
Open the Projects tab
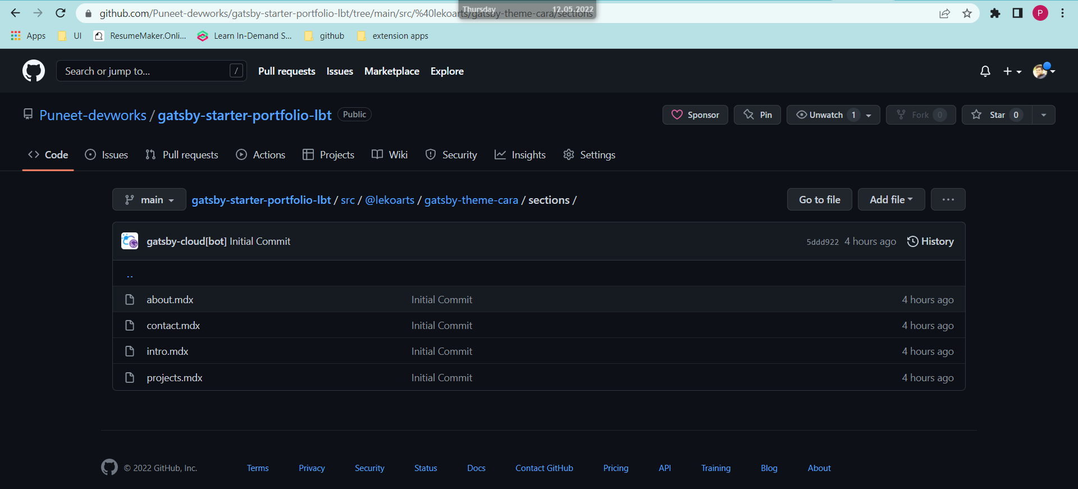[x=328, y=155]
